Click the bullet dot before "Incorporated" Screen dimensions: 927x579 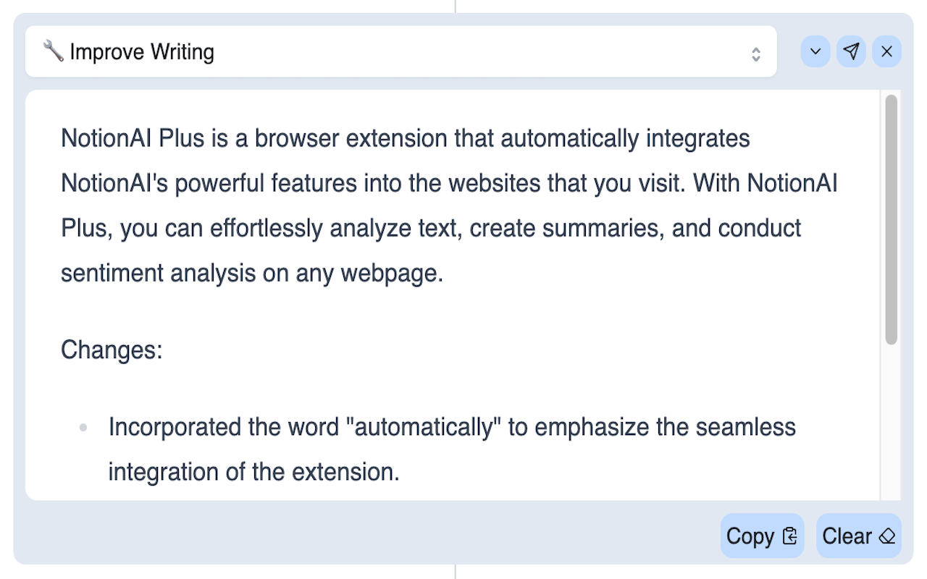[x=83, y=428]
